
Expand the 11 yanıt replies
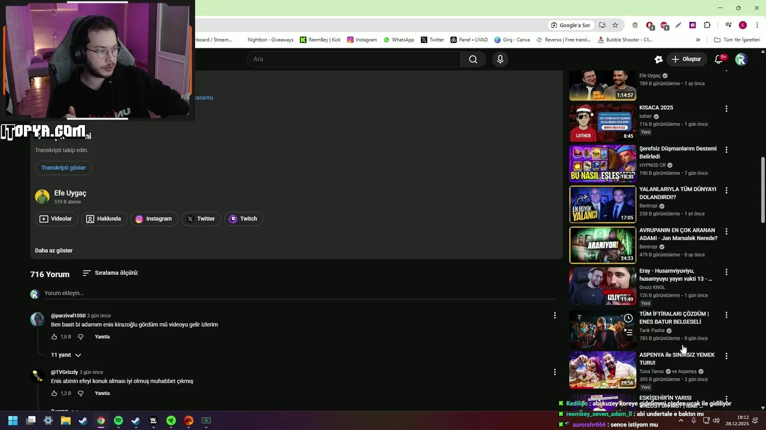coord(66,355)
